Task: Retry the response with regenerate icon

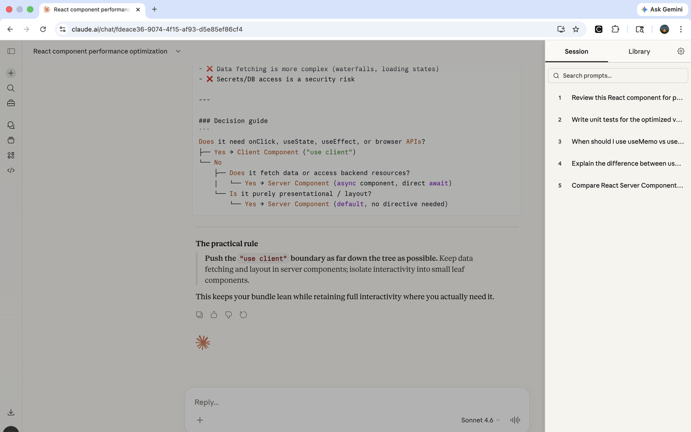Action: click(x=243, y=314)
